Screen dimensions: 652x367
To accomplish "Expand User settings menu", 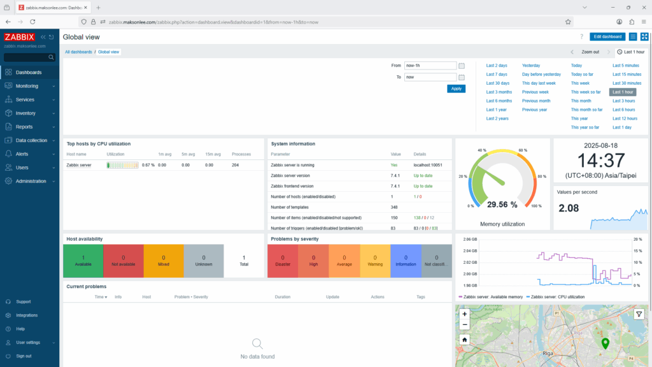I will pyautogui.click(x=29, y=342).
